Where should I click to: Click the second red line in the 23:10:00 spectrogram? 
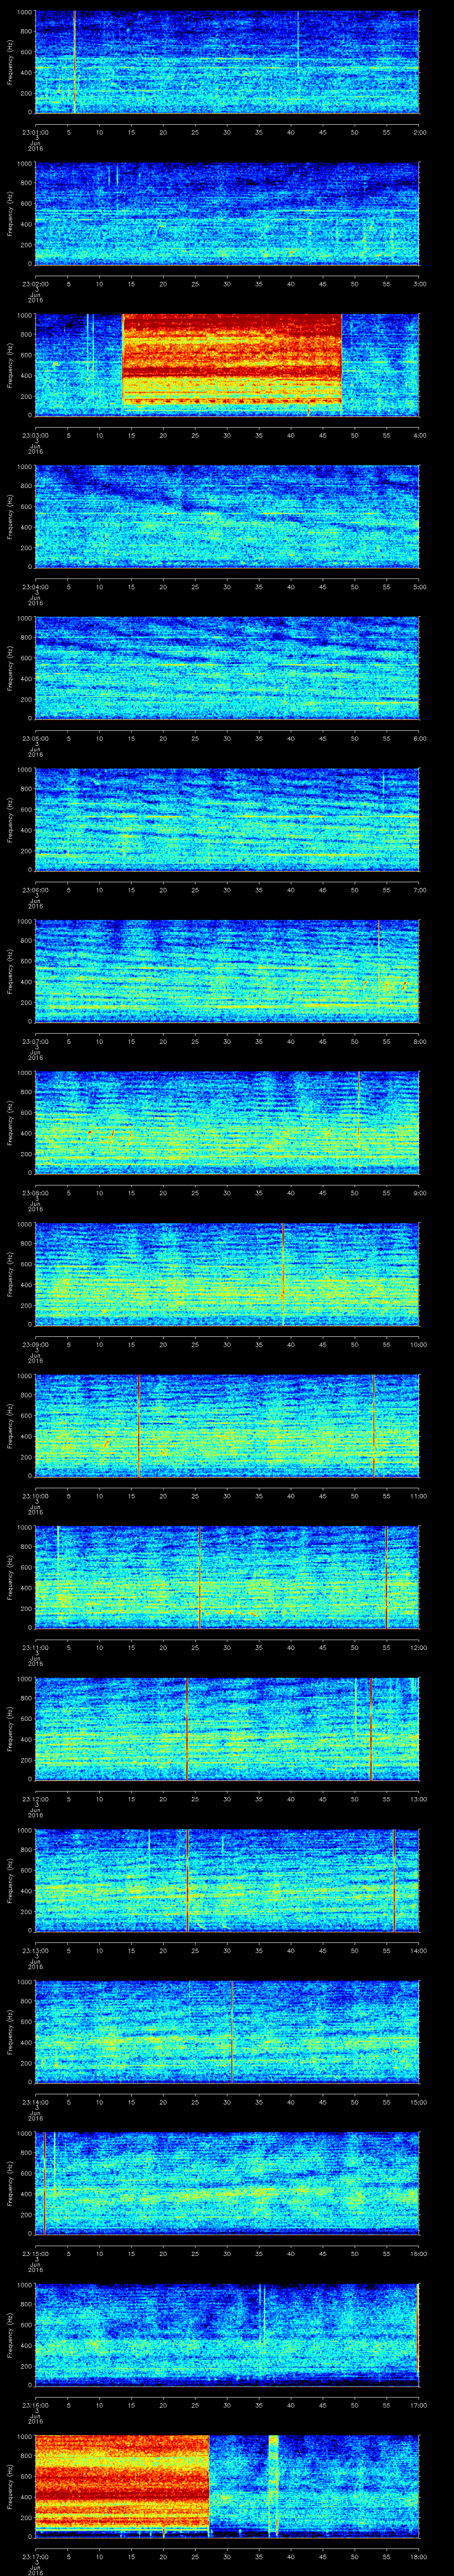click(373, 1425)
